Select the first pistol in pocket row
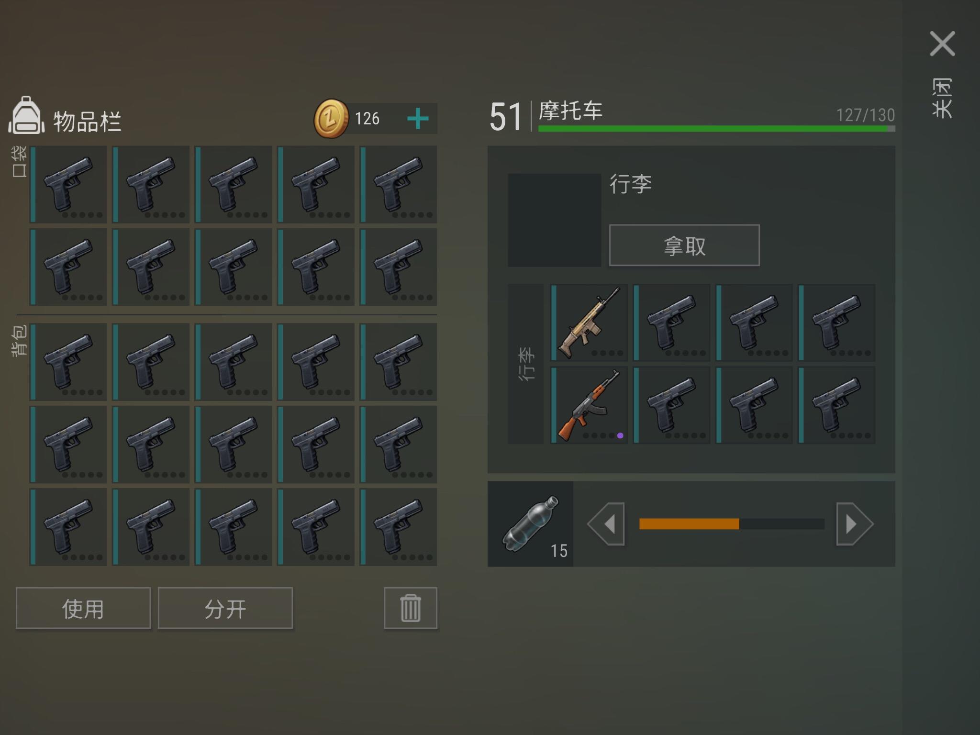This screenshot has height=735, width=980. pyautogui.click(x=68, y=184)
